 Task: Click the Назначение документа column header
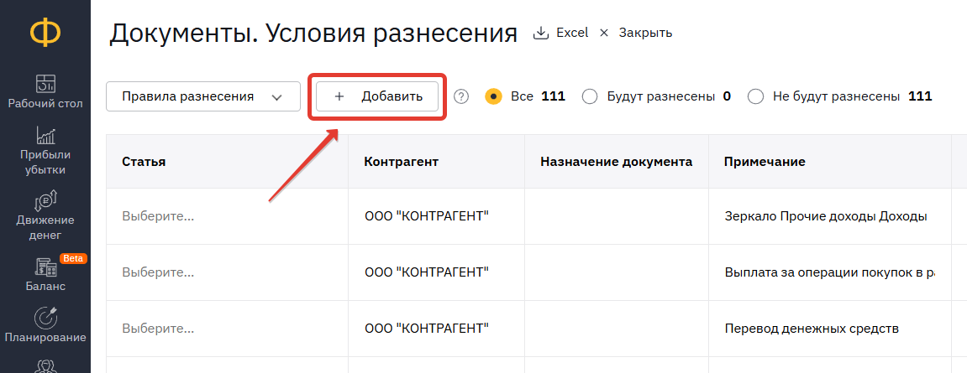(617, 162)
